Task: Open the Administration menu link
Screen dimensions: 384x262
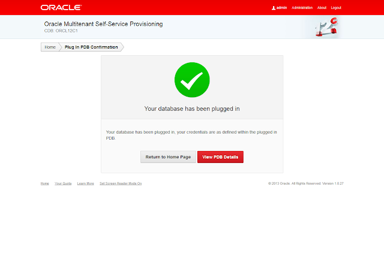Action: point(302,8)
